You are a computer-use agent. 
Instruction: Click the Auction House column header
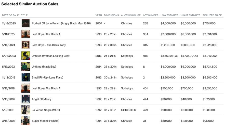[131, 15]
